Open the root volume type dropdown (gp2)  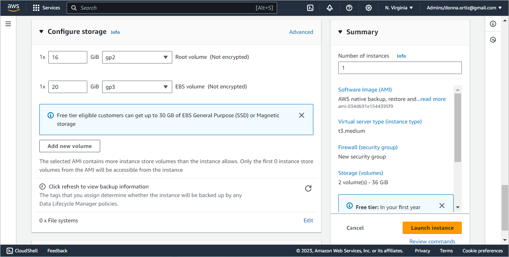click(x=137, y=57)
